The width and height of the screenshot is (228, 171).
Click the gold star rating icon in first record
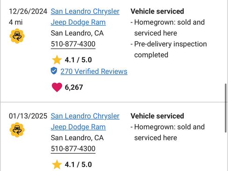[x=57, y=60]
